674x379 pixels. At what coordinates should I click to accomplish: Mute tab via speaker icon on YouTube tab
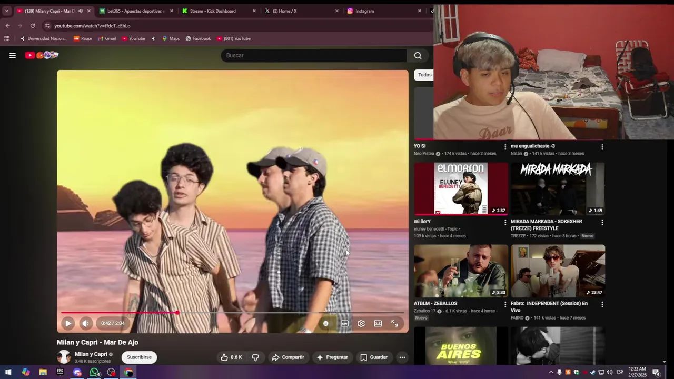(80, 11)
